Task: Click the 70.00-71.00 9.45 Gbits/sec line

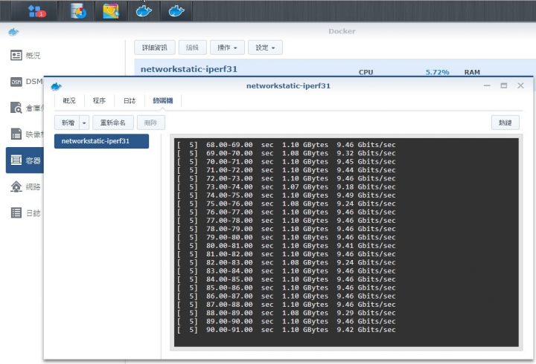Action: click(x=287, y=162)
